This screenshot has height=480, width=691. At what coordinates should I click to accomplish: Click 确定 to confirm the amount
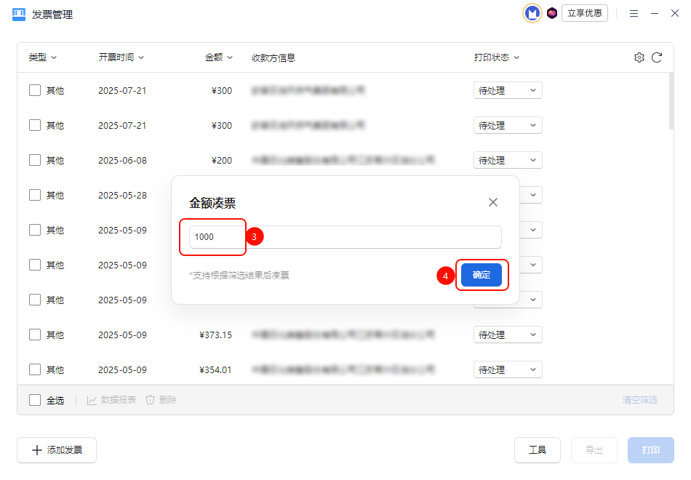pos(482,276)
